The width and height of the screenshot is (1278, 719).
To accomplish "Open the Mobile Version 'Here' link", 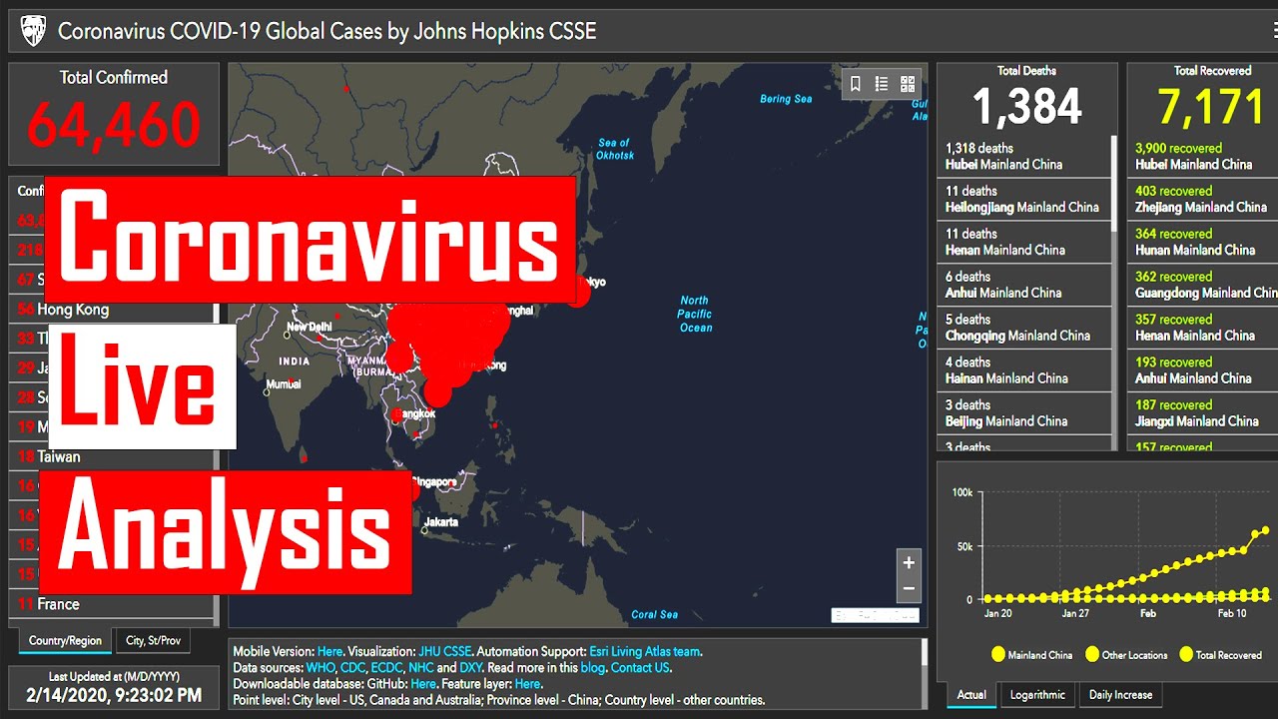I will pos(329,651).
